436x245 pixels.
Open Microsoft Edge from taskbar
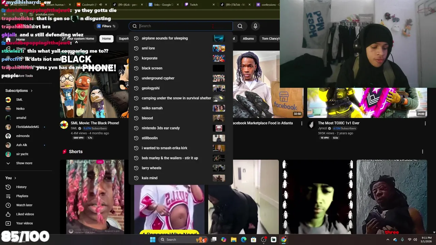pos(244,240)
